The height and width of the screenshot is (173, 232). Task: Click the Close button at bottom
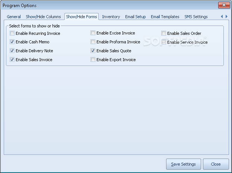click(x=216, y=164)
